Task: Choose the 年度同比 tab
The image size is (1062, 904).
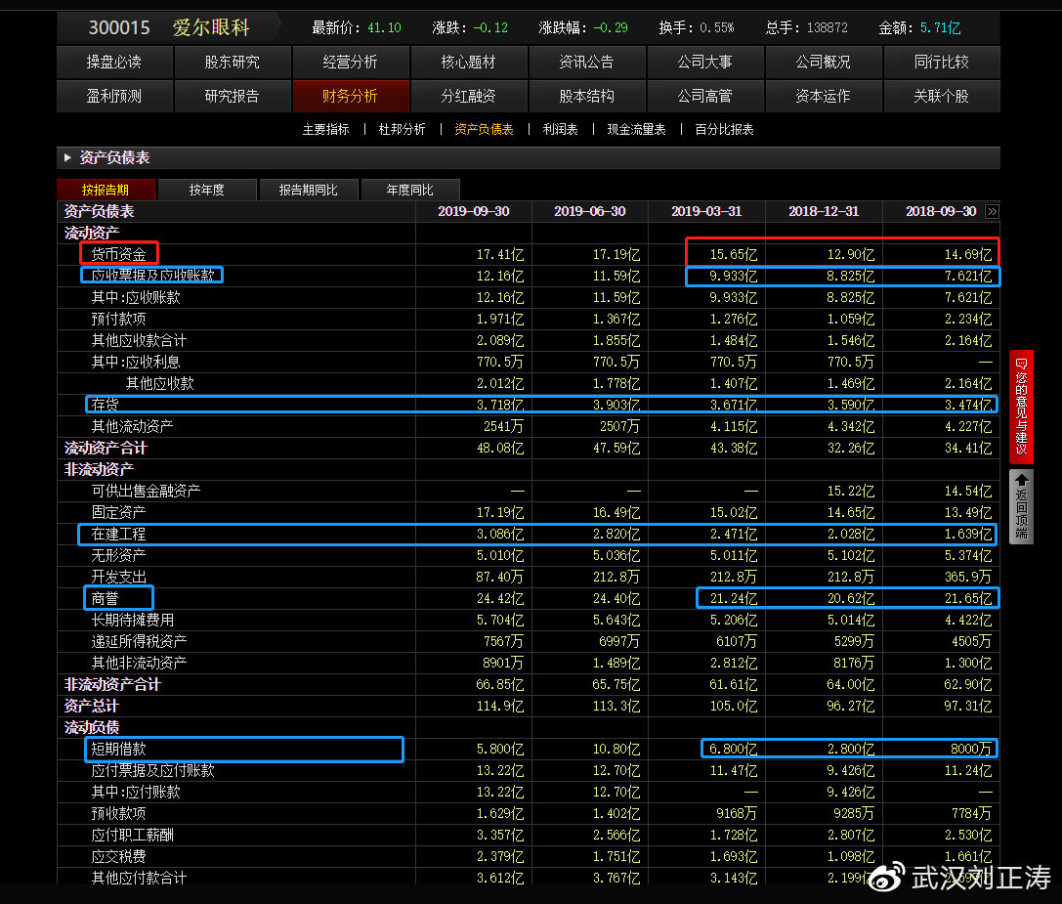Action: [409, 190]
